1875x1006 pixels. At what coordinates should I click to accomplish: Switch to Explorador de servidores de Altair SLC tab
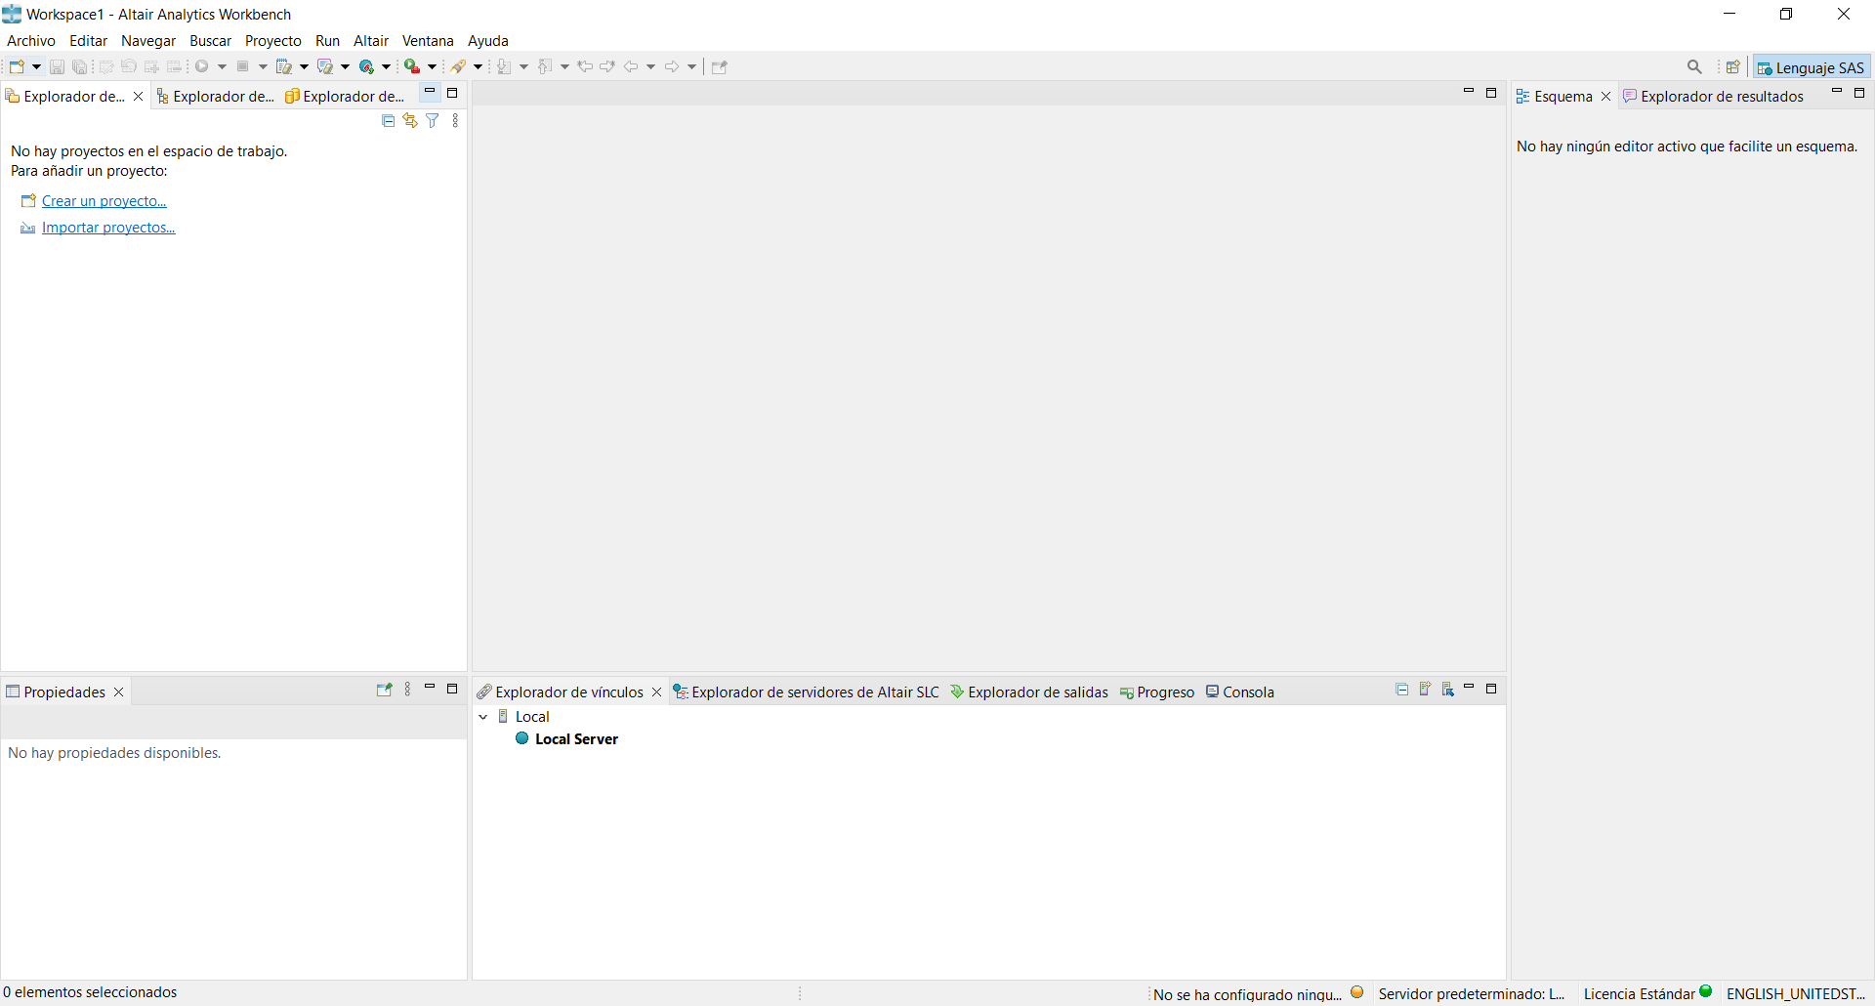806,692
